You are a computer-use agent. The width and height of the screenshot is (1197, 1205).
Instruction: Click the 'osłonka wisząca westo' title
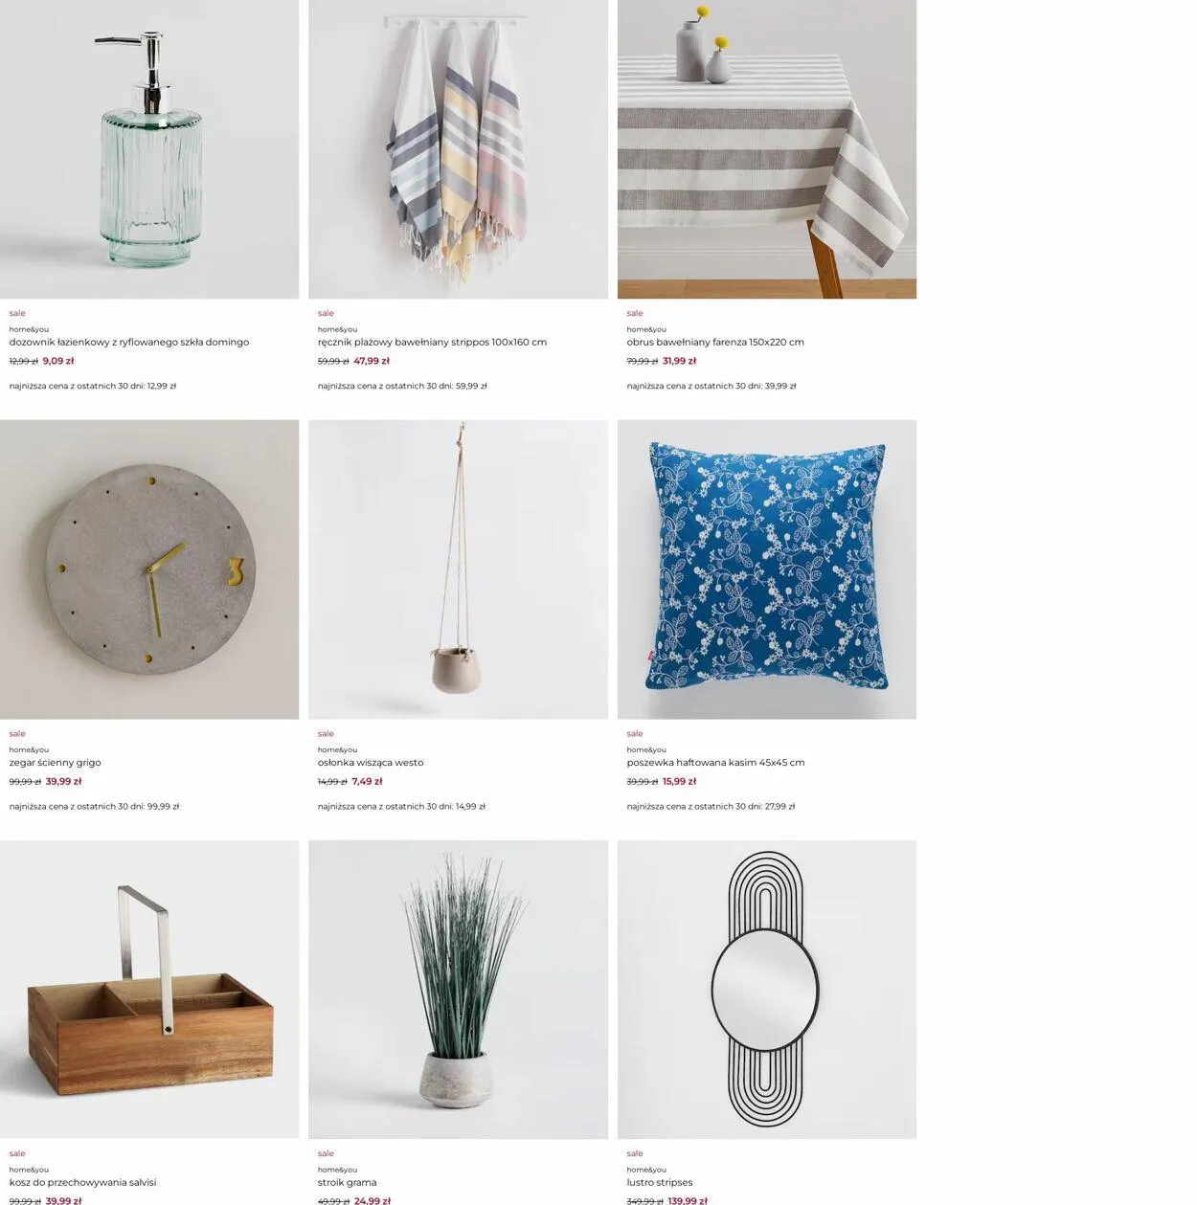point(371,763)
